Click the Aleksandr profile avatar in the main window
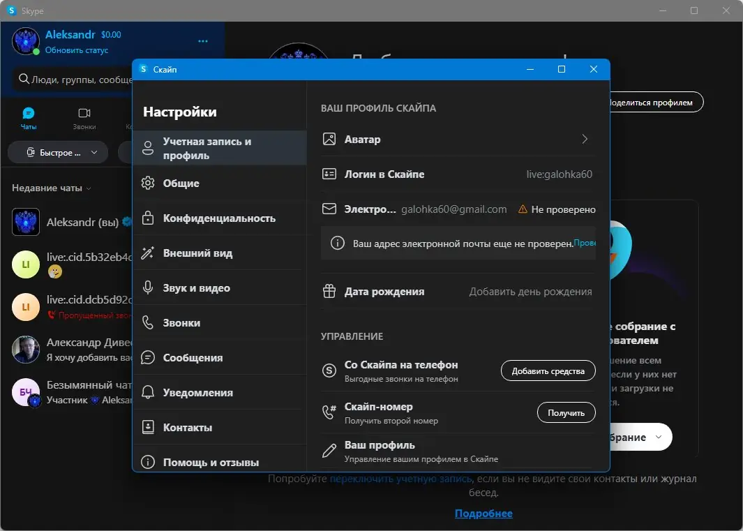This screenshot has height=531, width=743. click(26, 41)
